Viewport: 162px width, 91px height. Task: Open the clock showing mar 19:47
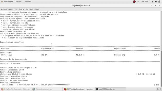[x=145, y=2]
